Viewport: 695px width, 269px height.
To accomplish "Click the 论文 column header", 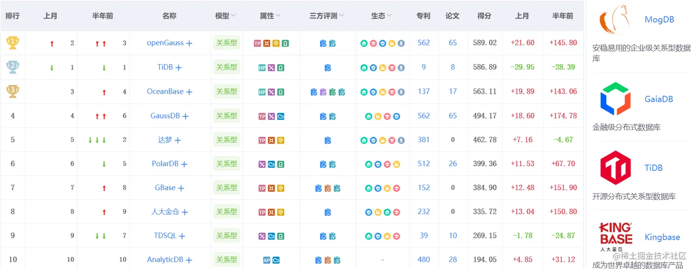I will click(x=452, y=16).
